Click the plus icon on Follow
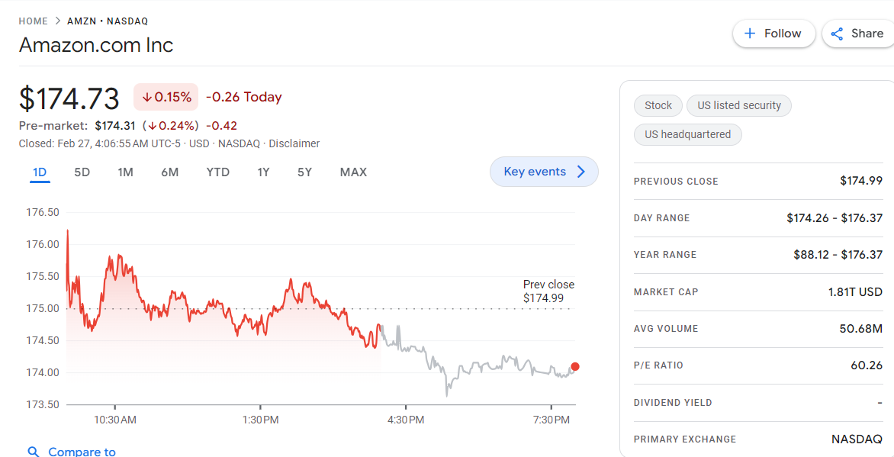894x457 pixels. click(x=751, y=34)
